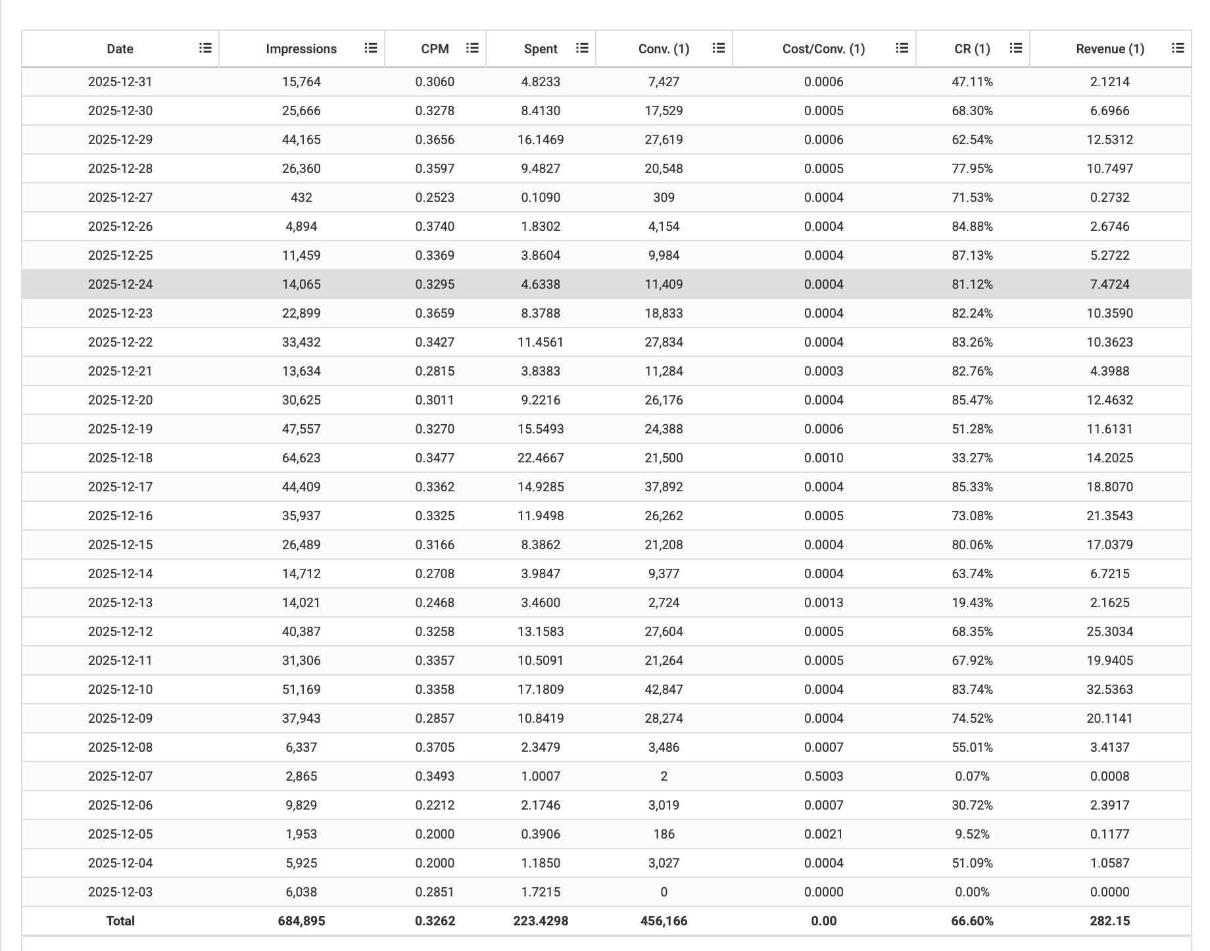This screenshot has width=1210, height=951.
Task: Select the highlighted 2025-12-24 row
Action: click(x=606, y=284)
